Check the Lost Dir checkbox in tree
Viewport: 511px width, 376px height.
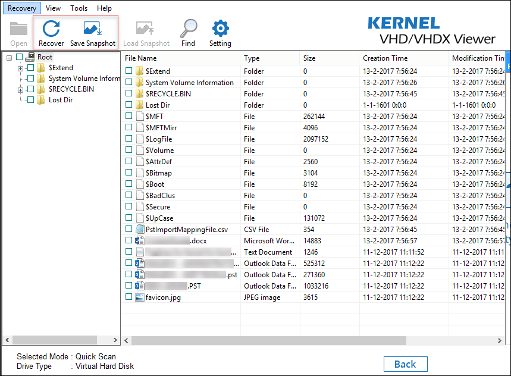pyautogui.click(x=30, y=100)
